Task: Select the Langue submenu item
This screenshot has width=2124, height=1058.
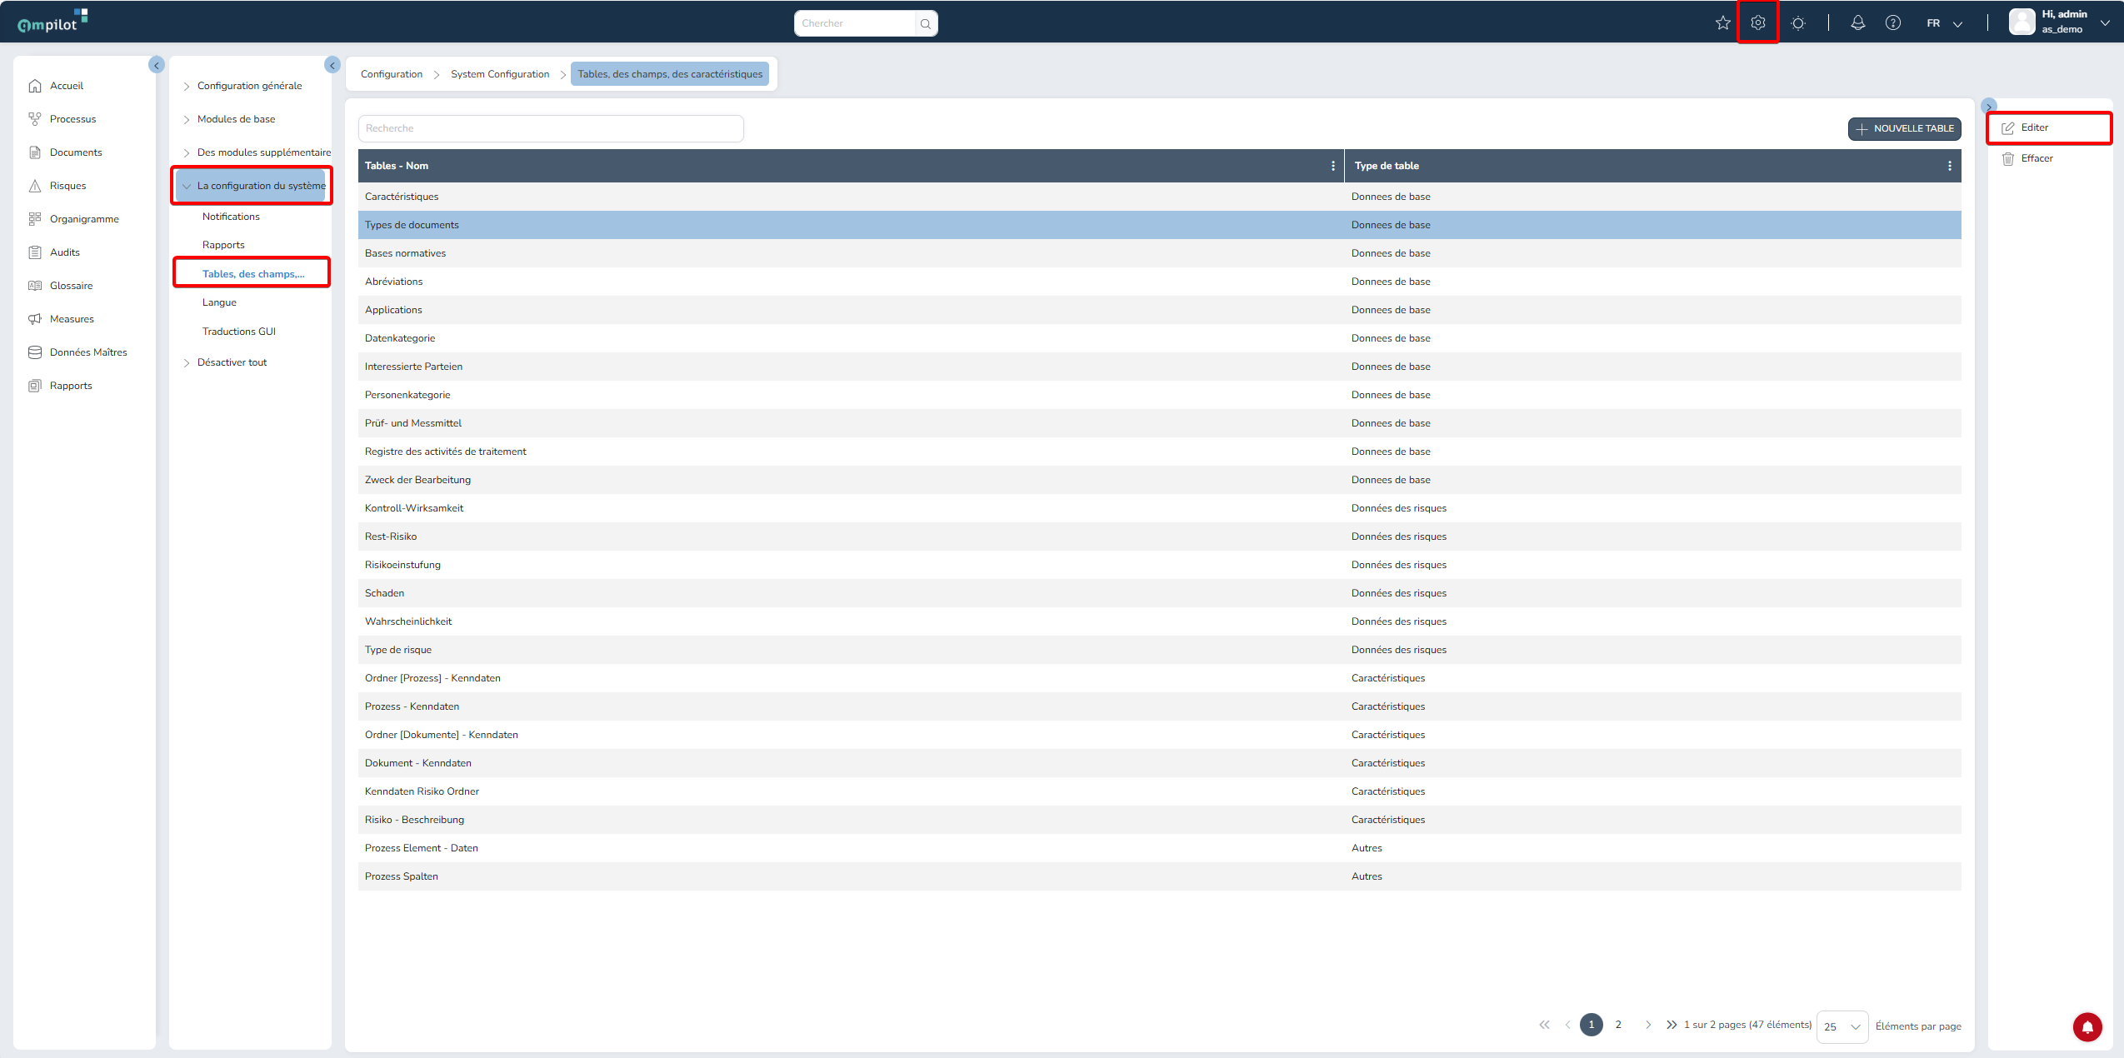Action: pos(219,302)
